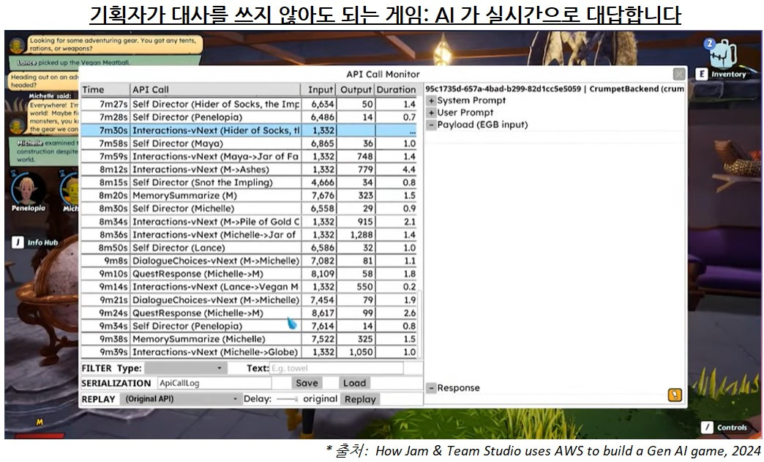Expand the User Prompt section
Image resolution: width=764 pixels, height=462 pixels.
pyautogui.click(x=430, y=111)
